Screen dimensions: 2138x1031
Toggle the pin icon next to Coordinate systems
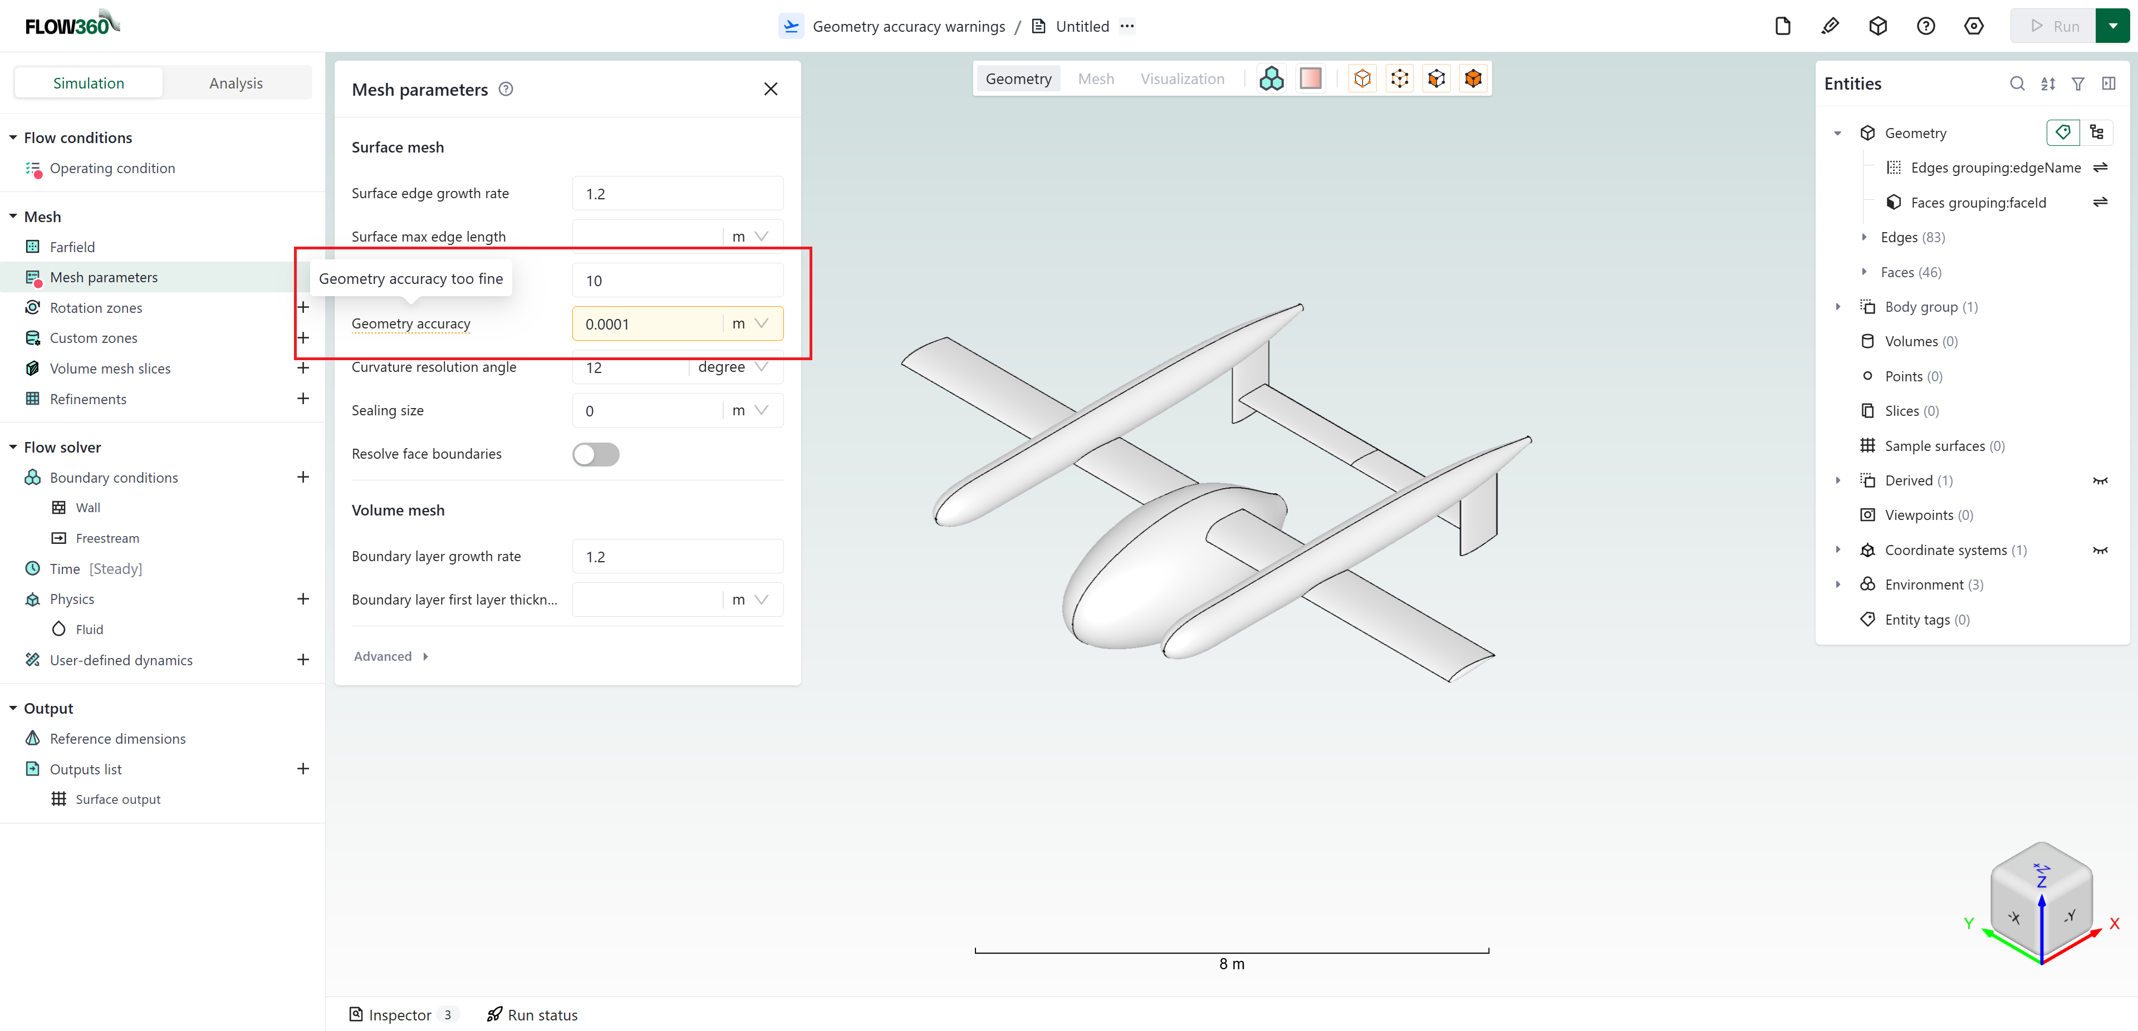[x=2101, y=549]
